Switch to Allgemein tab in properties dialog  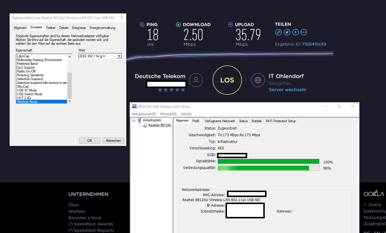20,28
